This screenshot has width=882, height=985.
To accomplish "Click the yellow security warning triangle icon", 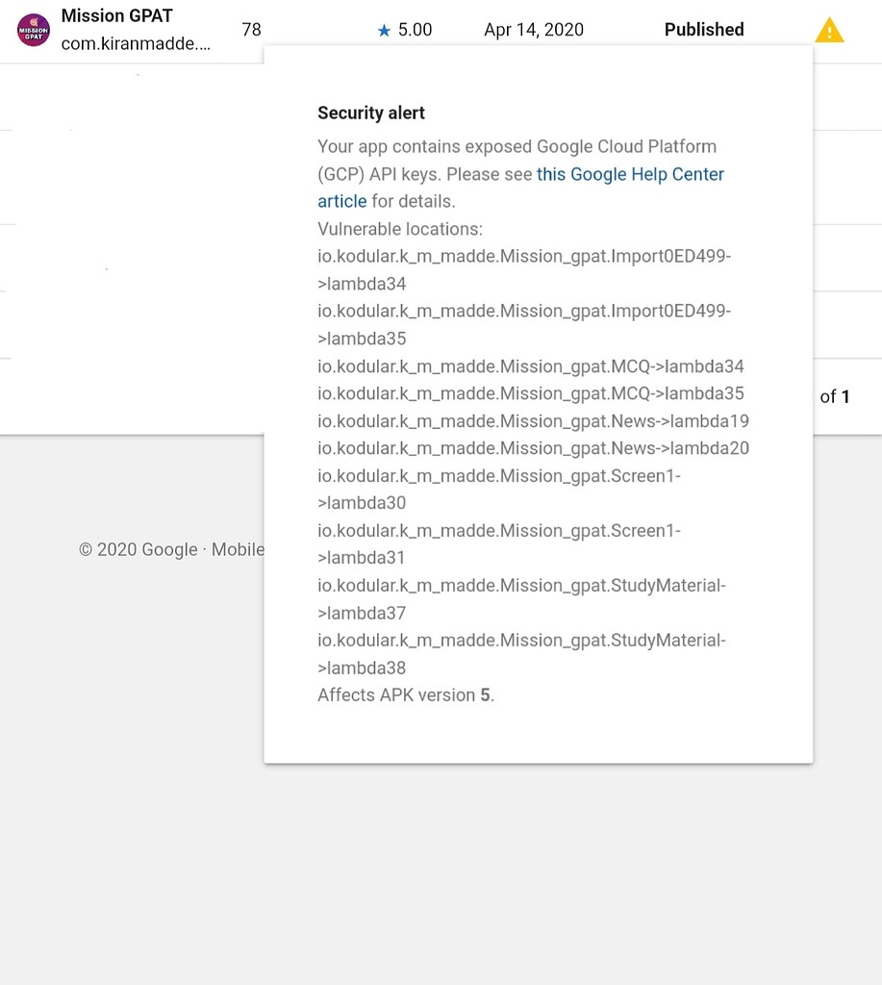I will point(828,30).
